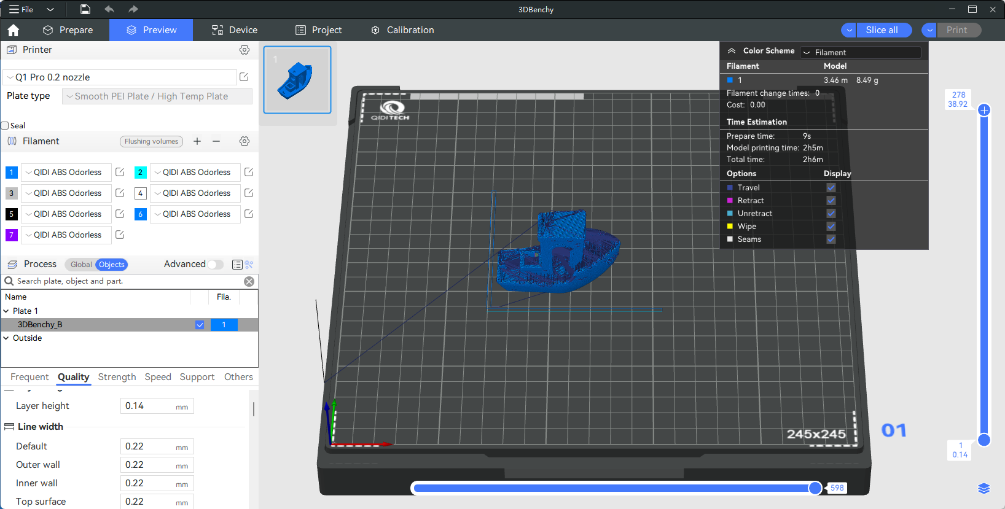Toggle 3DBenchy_B printable checkbox
1005x509 pixels.
click(200, 325)
